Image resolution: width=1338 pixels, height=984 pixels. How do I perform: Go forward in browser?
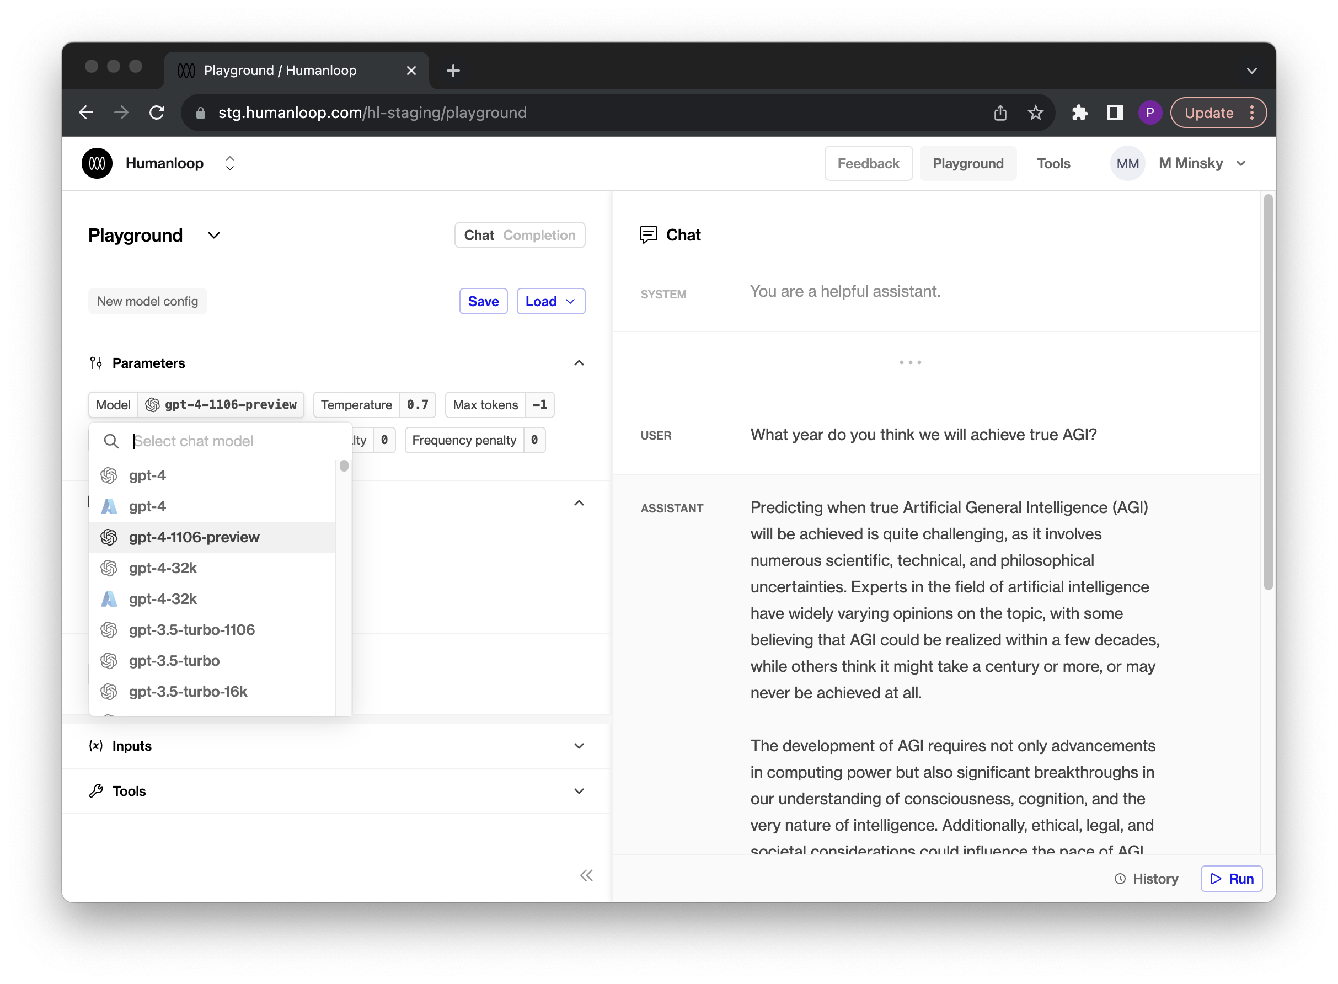tap(121, 113)
